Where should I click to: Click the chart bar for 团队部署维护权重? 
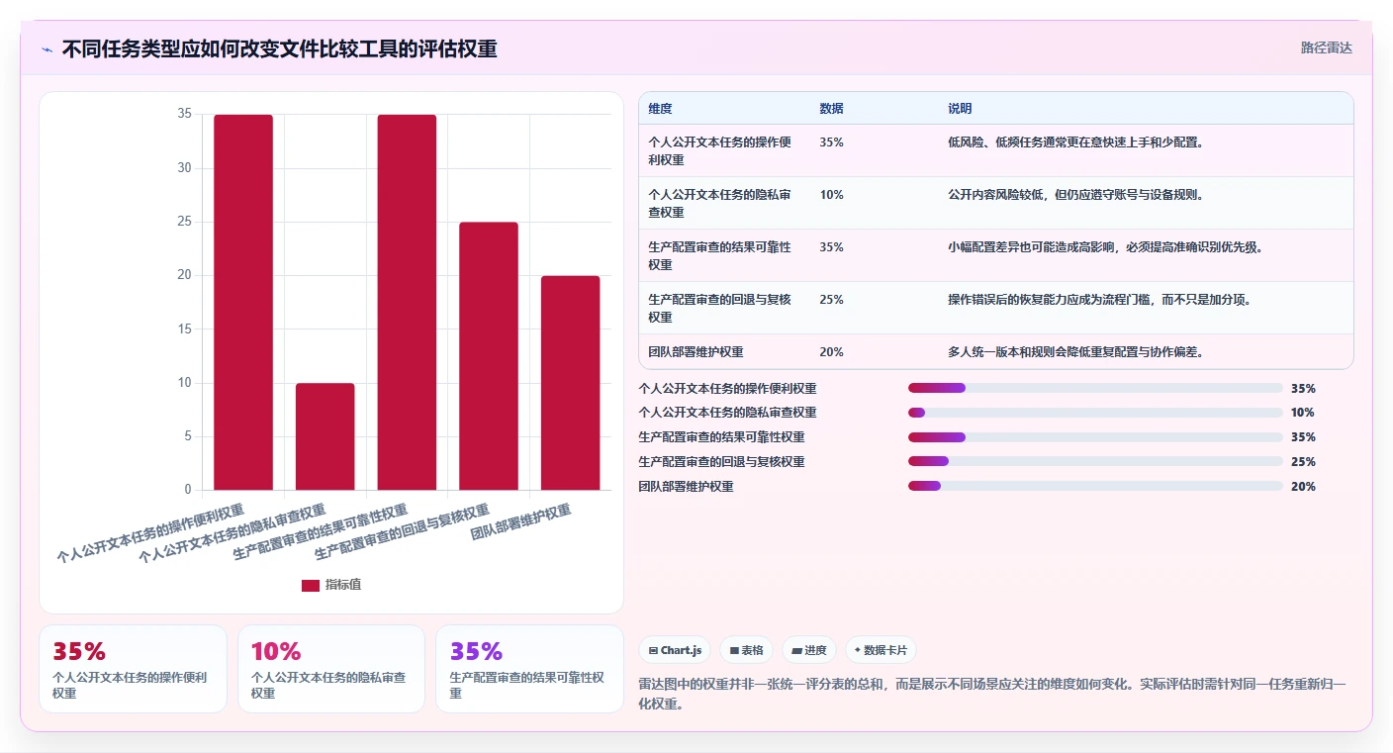pyautogui.click(x=570, y=383)
